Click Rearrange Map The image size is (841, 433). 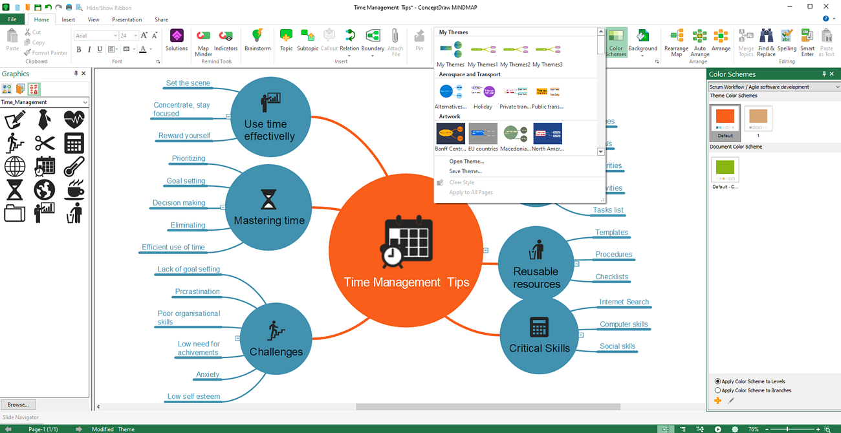click(x=677, y=43)
